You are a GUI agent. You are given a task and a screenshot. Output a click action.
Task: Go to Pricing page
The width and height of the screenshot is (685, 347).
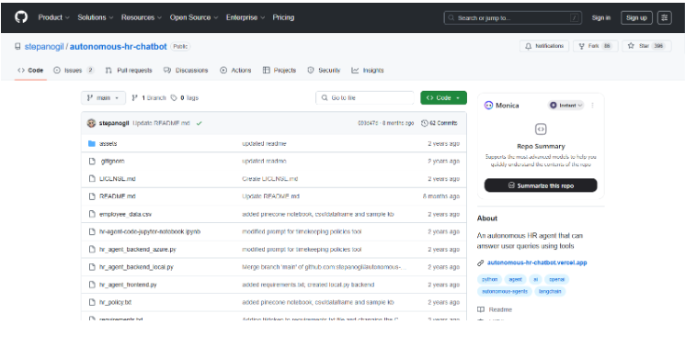click(283, 17)
